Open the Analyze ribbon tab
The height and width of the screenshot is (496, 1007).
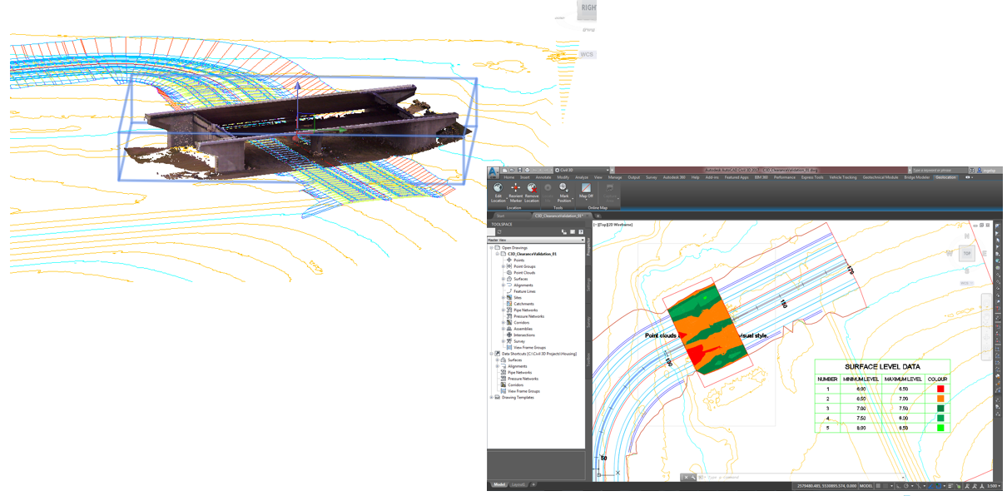point(581,177)
